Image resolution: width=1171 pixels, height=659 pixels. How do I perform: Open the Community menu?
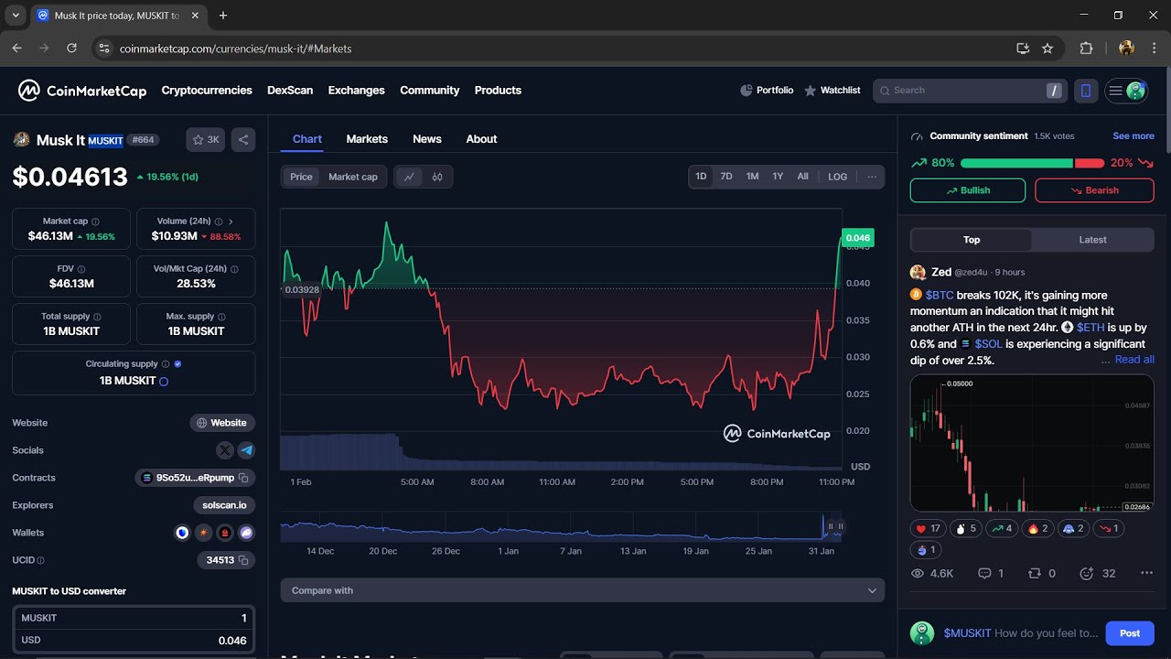(x=430, y=91)
